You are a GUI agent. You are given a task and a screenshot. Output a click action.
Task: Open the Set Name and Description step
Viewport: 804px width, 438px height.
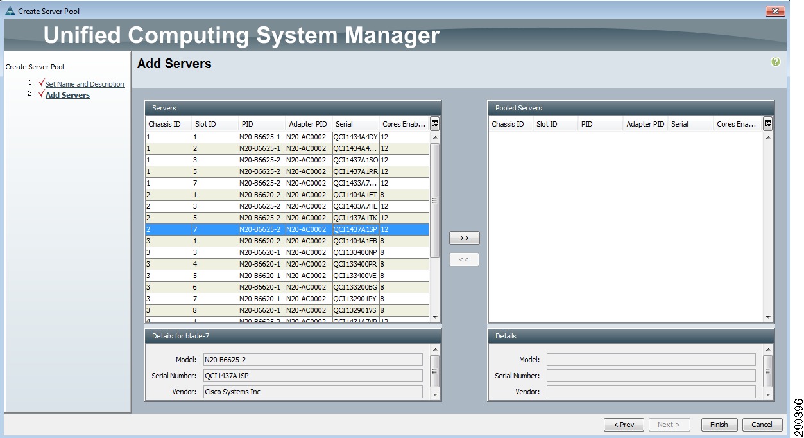coord(85,84)
